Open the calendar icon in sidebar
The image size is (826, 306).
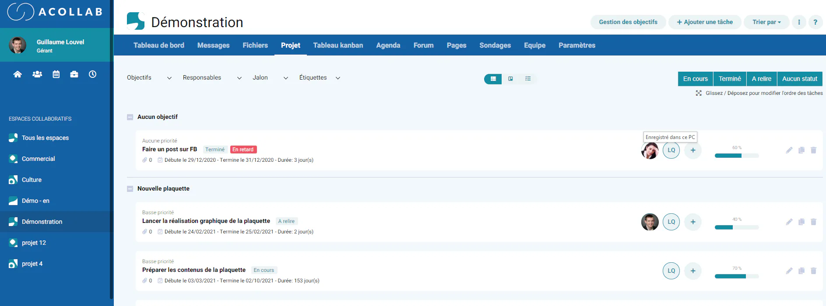pyautogui.click(x=56, y=74)
